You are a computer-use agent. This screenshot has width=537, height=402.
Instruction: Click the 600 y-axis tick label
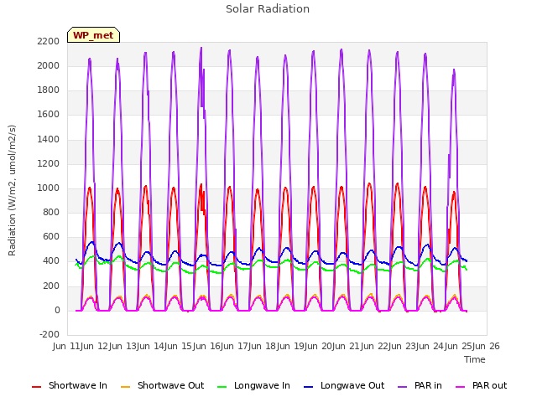pos(51,236)
